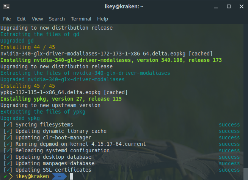Maximize the terminal window
Image resolution: width=248 pixels, height=180 pixels.
[x=229, y=6]
